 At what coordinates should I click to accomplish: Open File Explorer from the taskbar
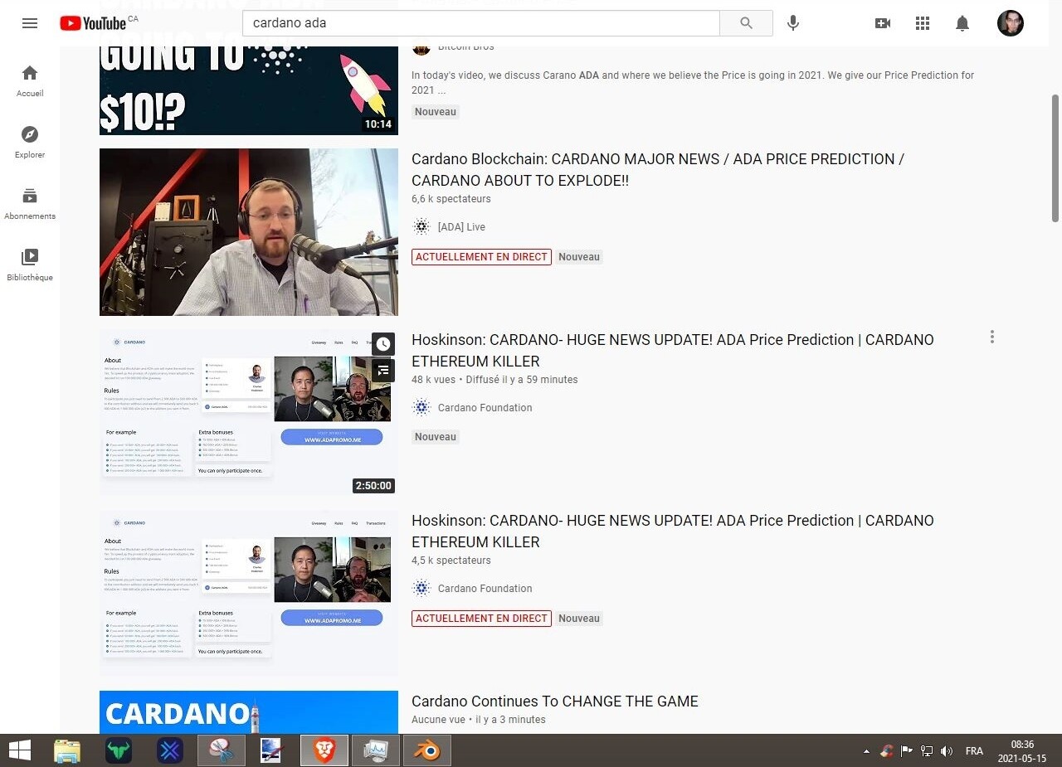[x=67, y=750]
